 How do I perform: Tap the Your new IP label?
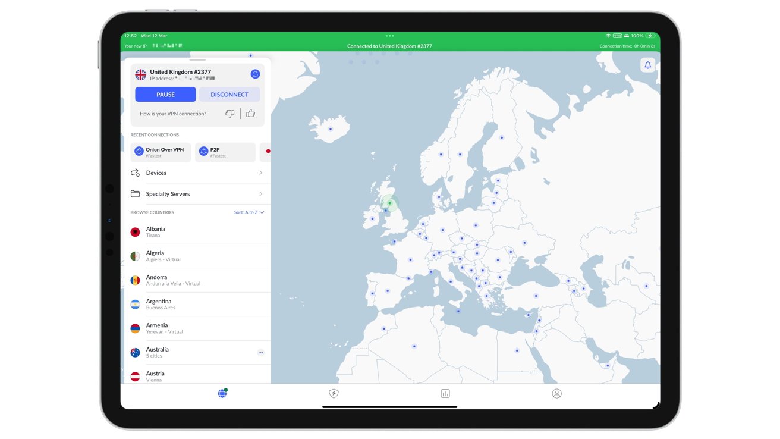[136, 46]
